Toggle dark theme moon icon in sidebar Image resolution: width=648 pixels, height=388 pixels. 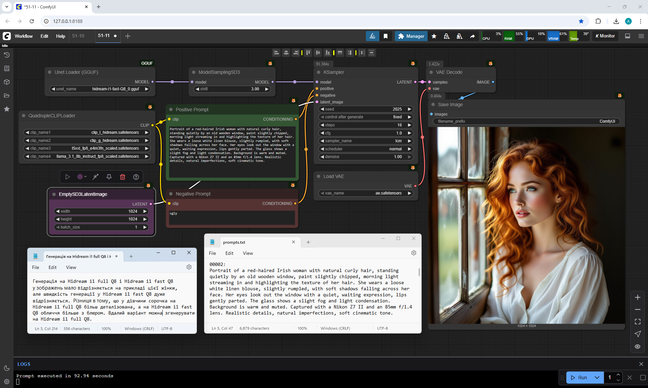click(x=6, y=368)
